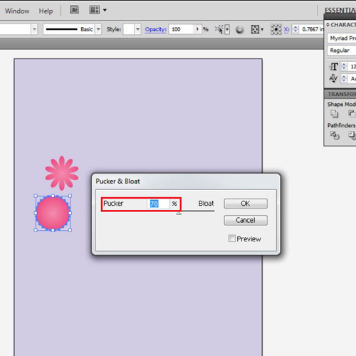Click the Align To selection icon

coord(255,29)
